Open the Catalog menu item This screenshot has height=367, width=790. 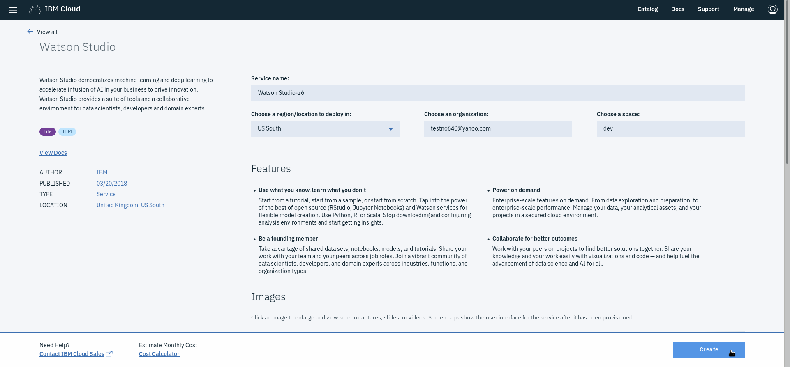coord(648,9)
